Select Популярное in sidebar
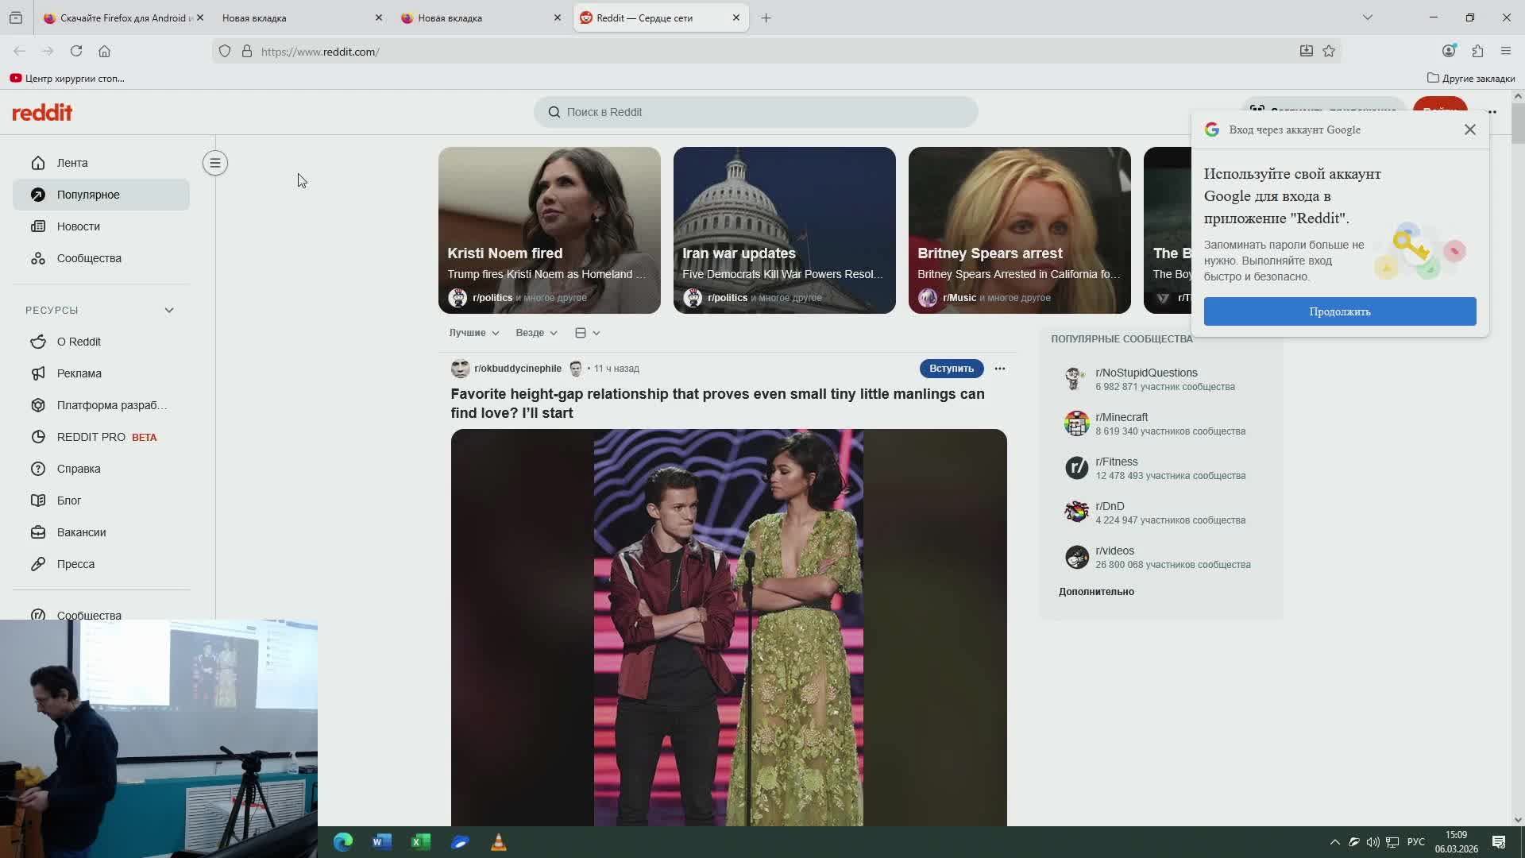 pyautogui.click(x=101, y=195)
